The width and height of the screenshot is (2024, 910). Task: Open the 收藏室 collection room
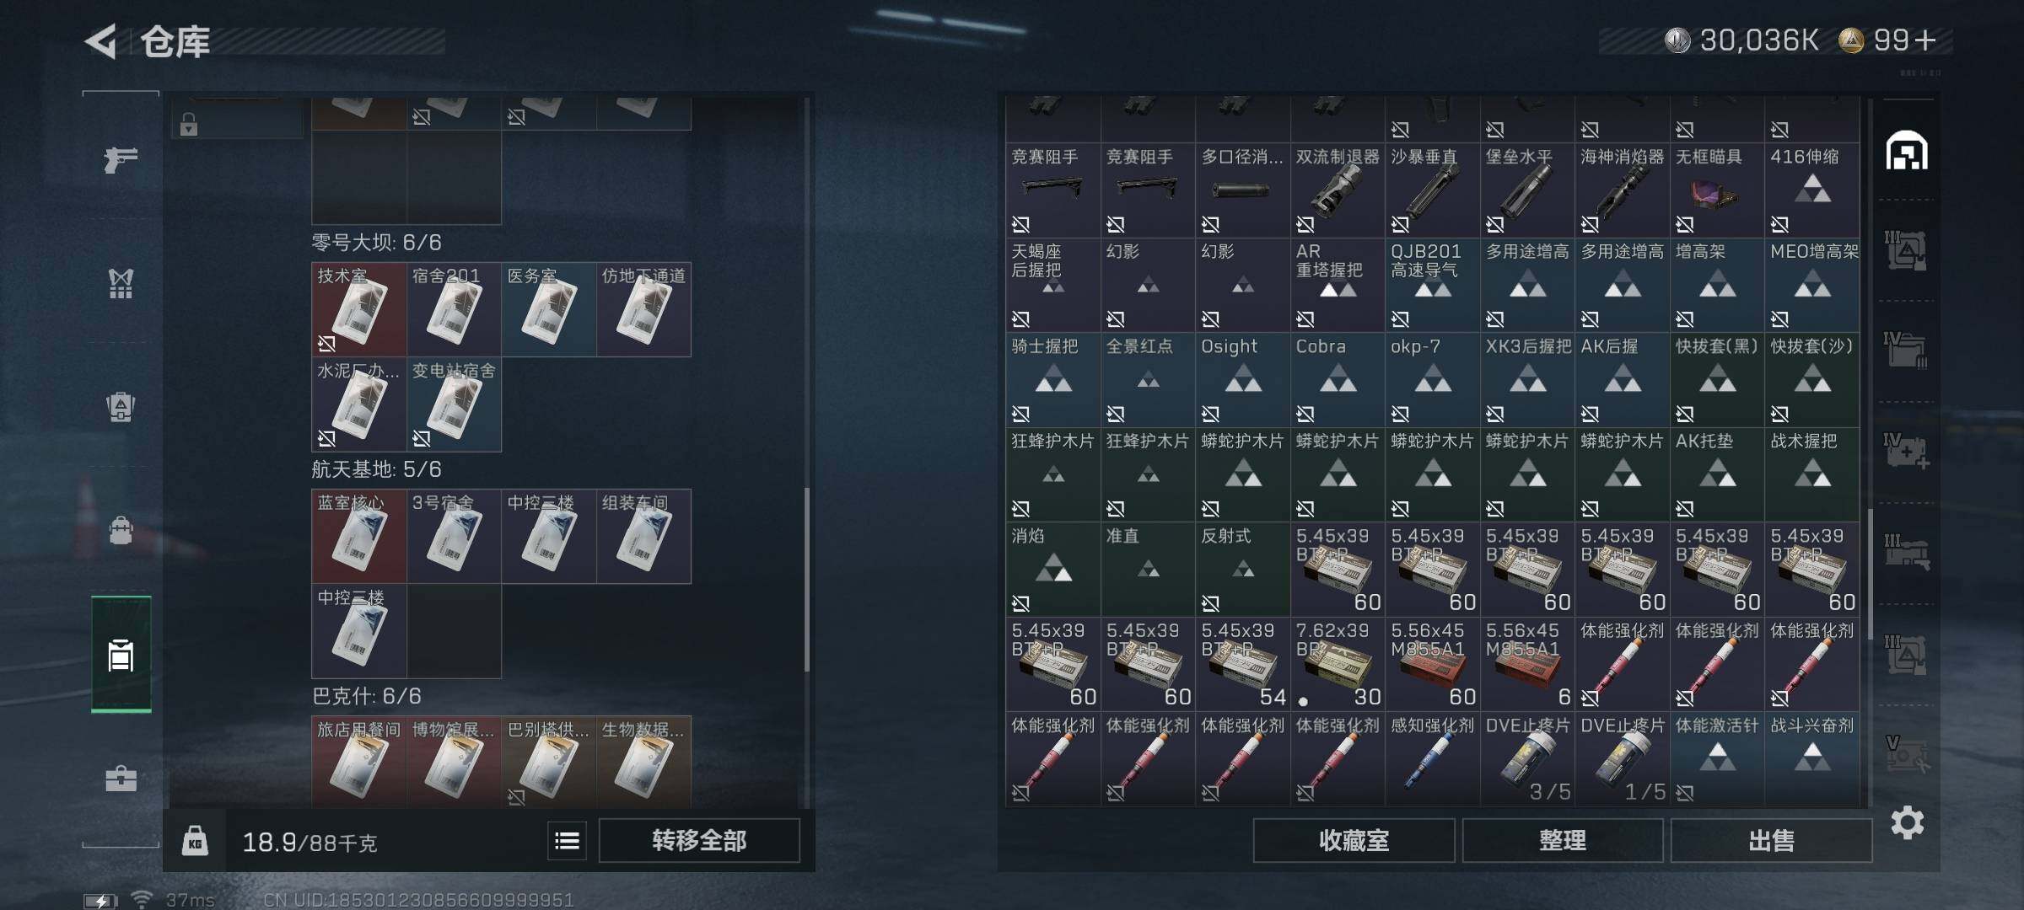click(1354, 840)
